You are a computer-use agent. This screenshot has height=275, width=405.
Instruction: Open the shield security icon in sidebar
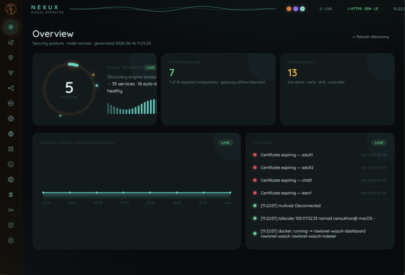click(11, 57)
